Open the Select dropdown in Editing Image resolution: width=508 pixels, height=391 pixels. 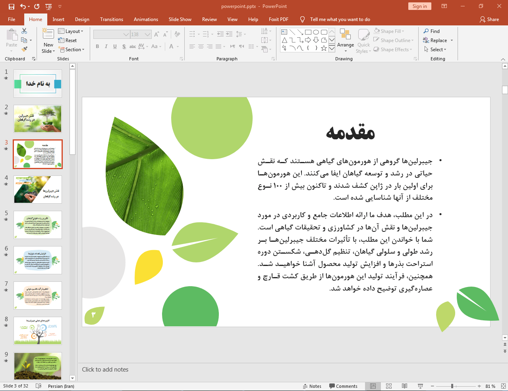point(435,50)
